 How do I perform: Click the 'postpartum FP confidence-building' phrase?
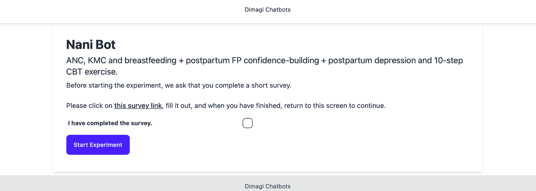252,60
